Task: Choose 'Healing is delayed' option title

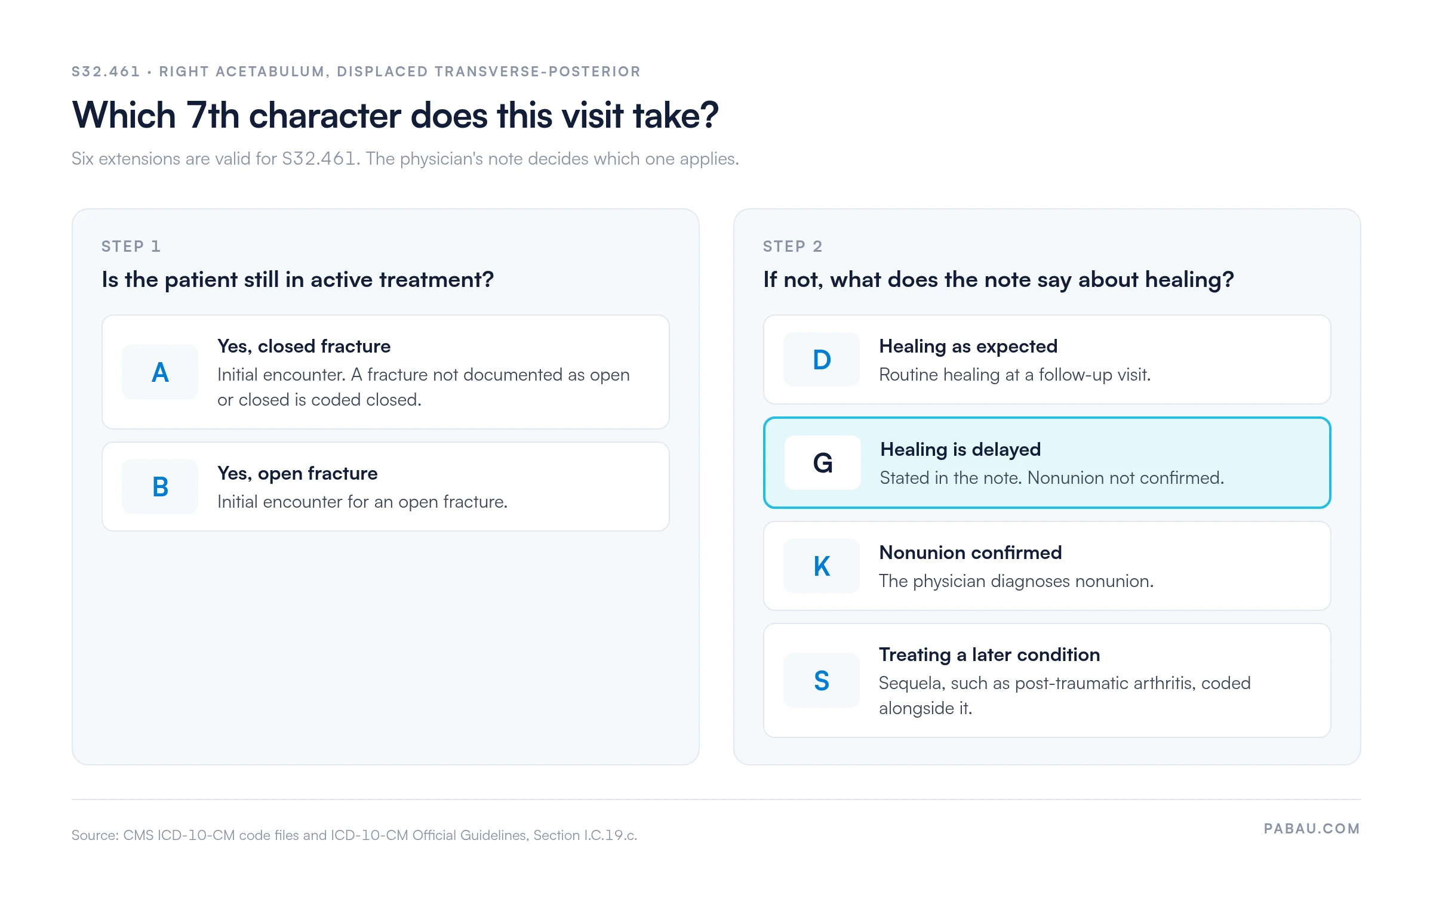Action: click(x=961, y=449)
